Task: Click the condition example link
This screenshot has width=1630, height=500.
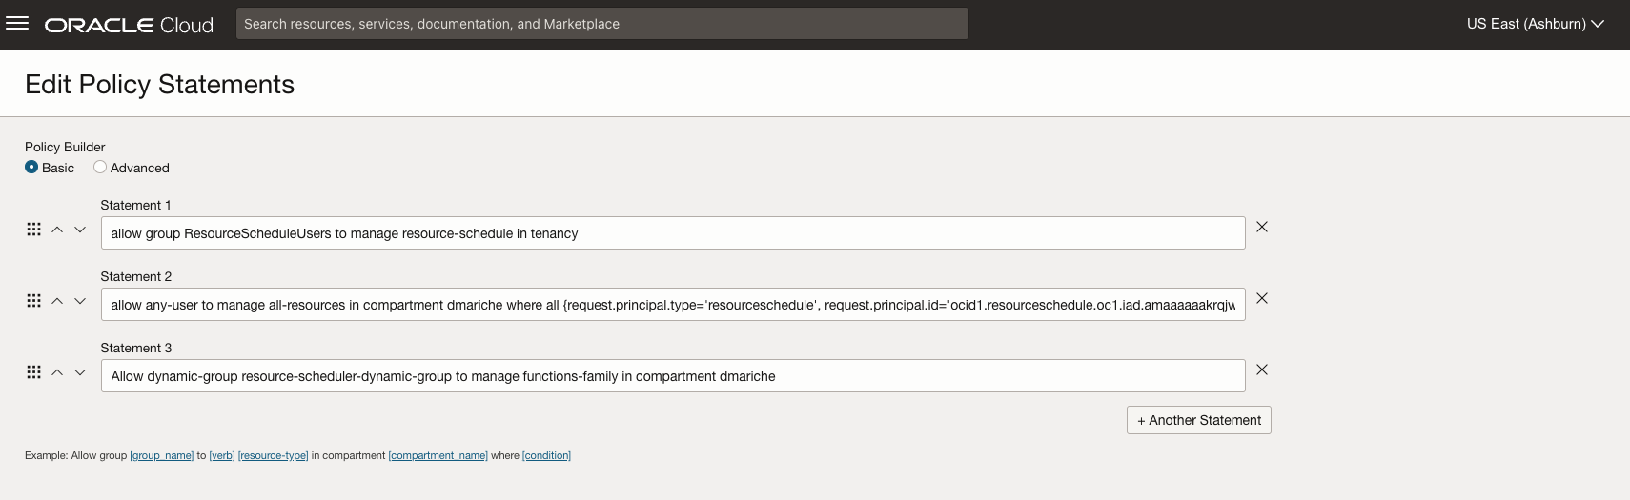Action: click(x=546, y=456)
